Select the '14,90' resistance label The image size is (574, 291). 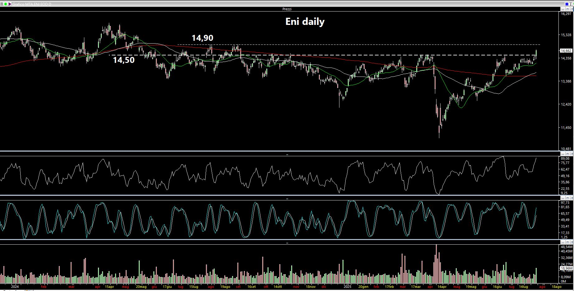203,38
